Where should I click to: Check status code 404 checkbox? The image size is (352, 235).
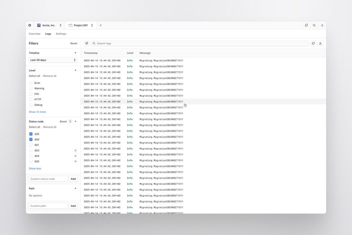[x=31, y=156]
